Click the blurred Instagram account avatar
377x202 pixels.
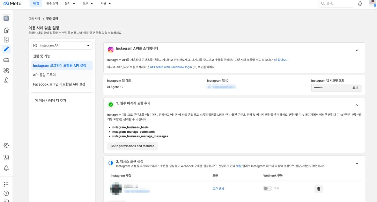click(x=116, y=188)
